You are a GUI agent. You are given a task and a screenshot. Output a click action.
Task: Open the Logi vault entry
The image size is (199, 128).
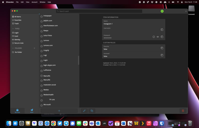tap(59, 55)
